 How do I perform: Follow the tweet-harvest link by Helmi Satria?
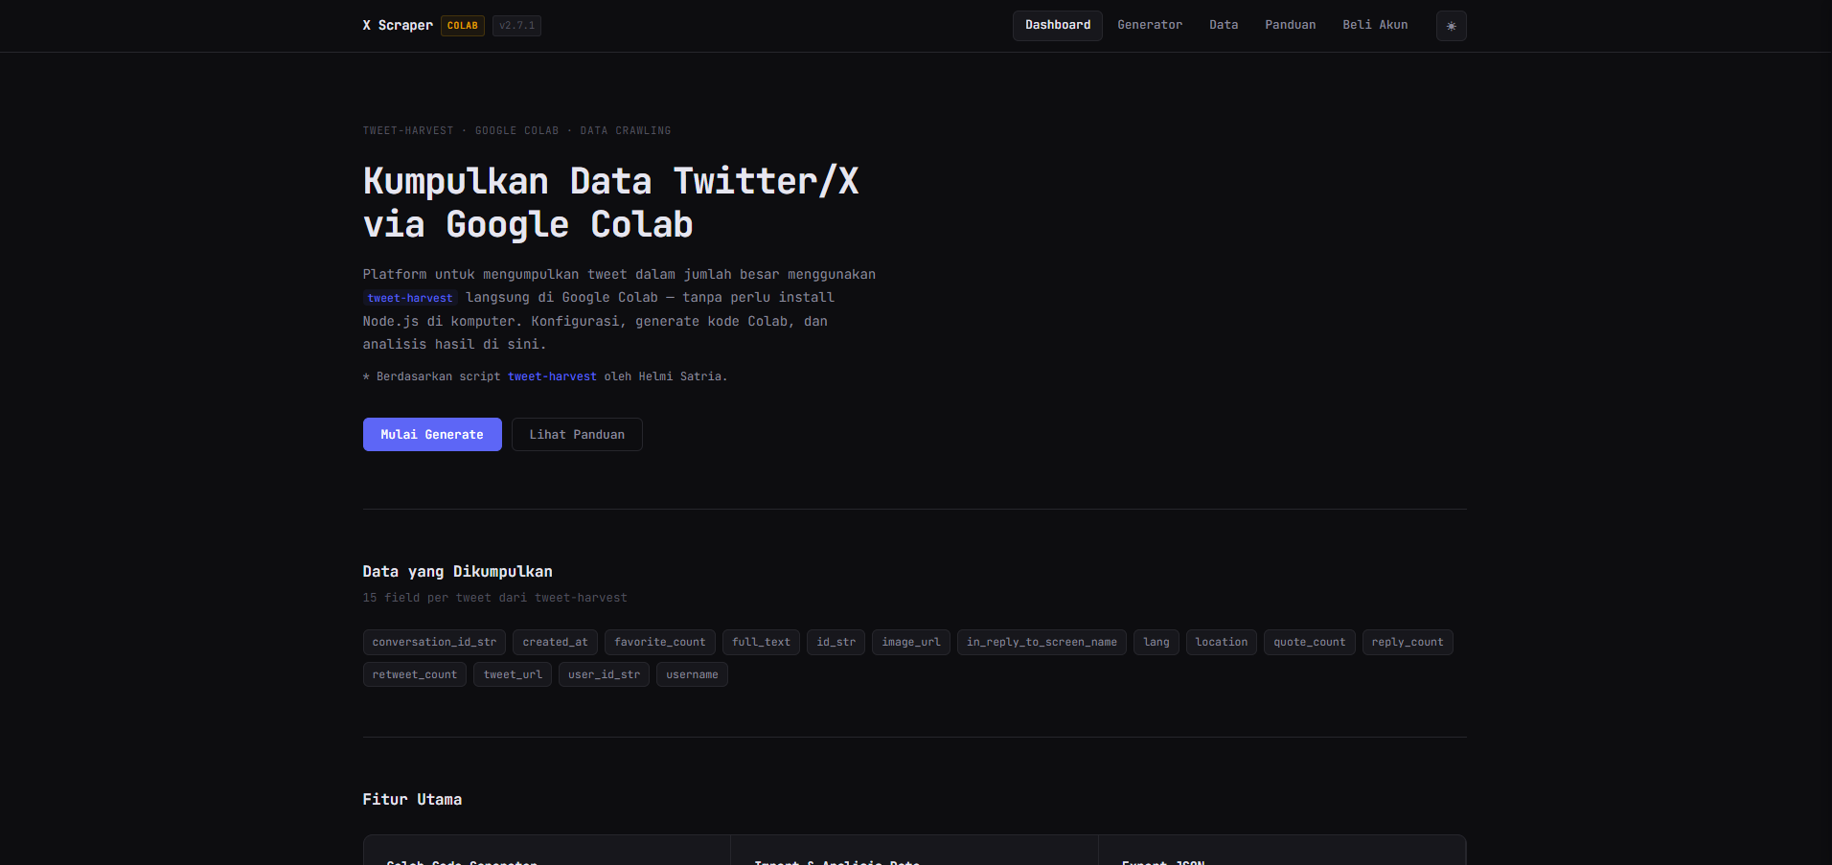click(552, 376)
